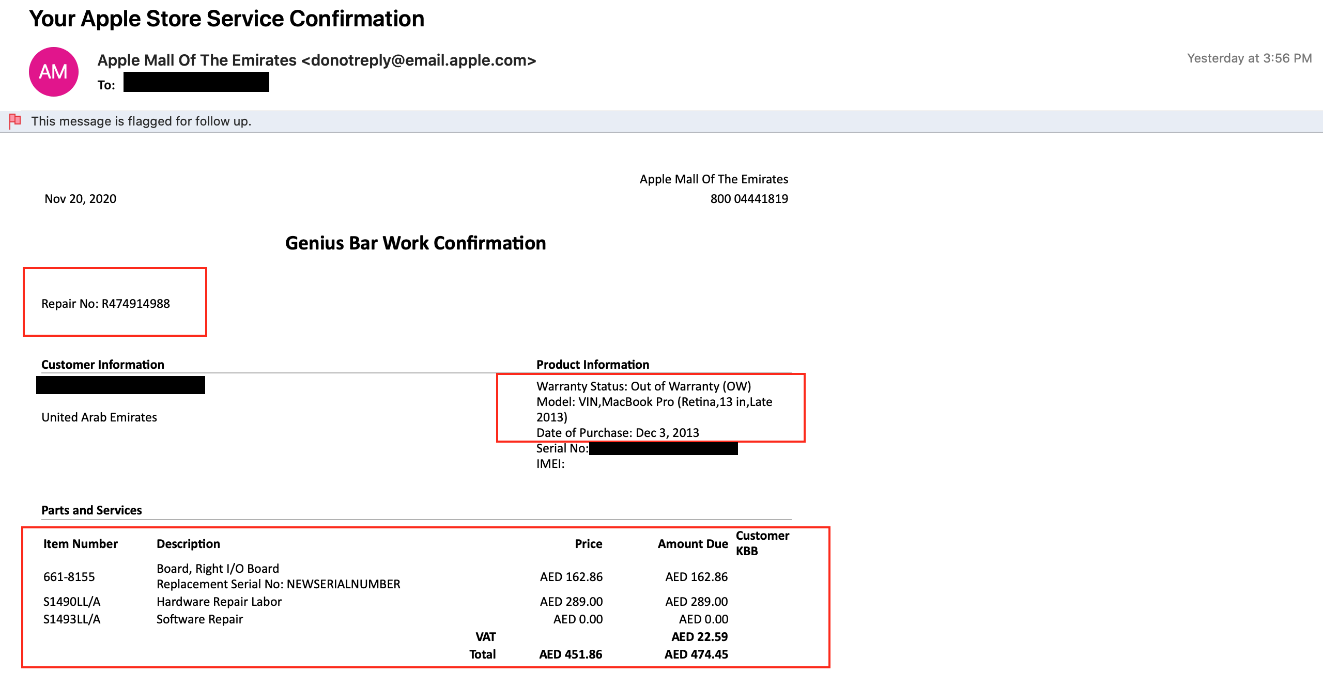Click the Nov 20, 2020 date
This screenshot has height=673, width=1323.
click(81, 199)
